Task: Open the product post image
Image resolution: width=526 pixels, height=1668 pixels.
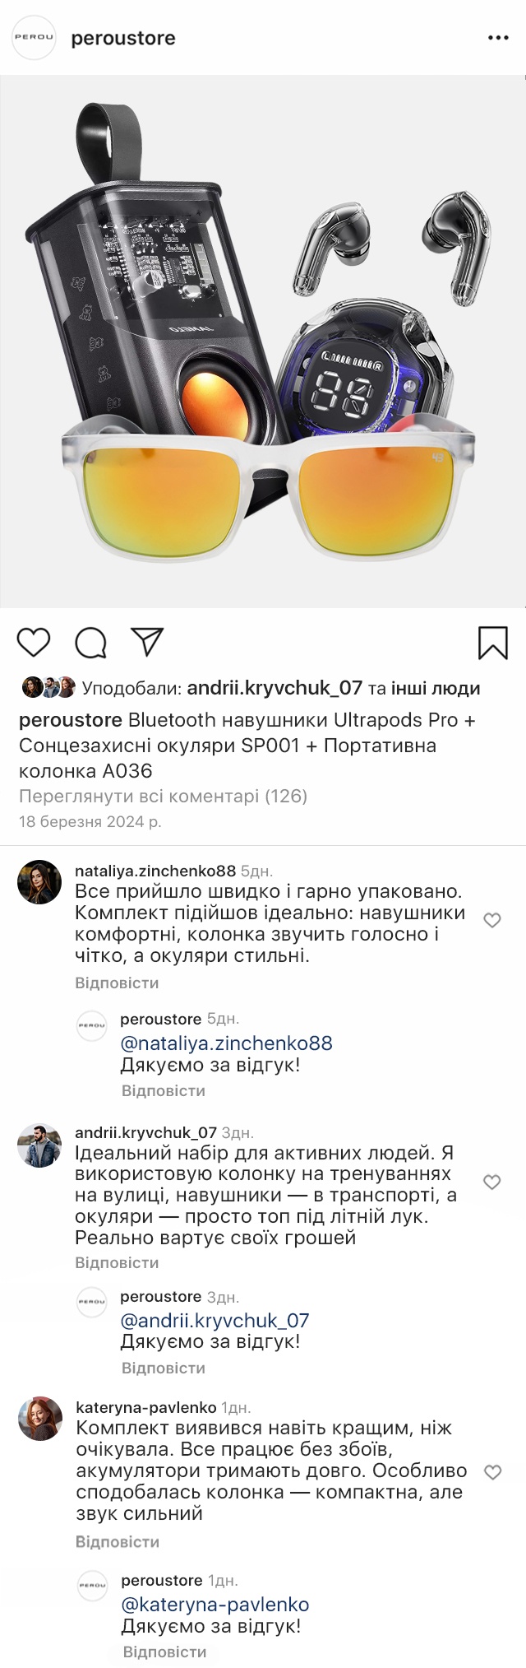Action: (263, 341)
